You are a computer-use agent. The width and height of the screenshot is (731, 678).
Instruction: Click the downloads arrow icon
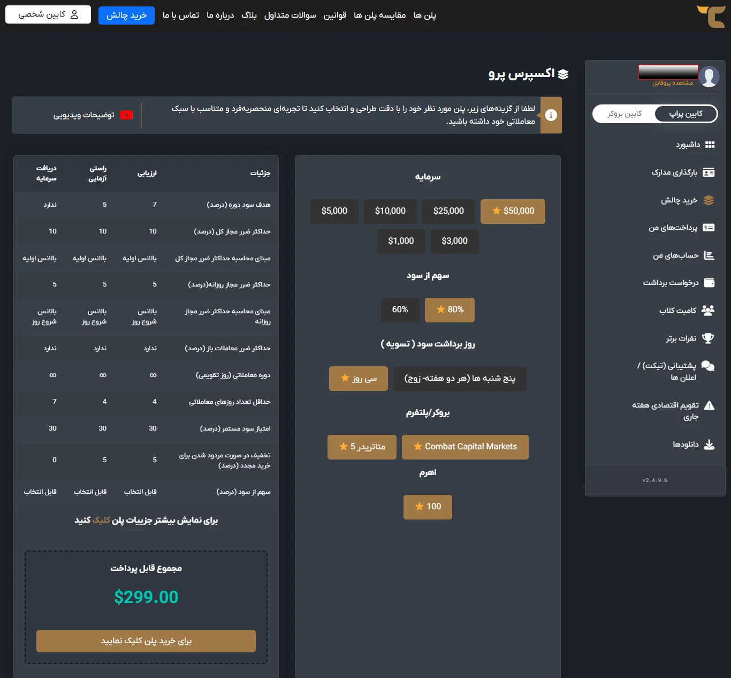click(709, 445)
